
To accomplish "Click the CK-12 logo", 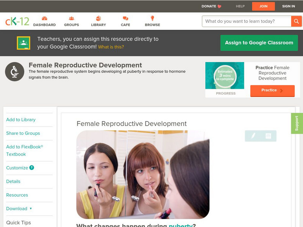I will tap(17, 21).
